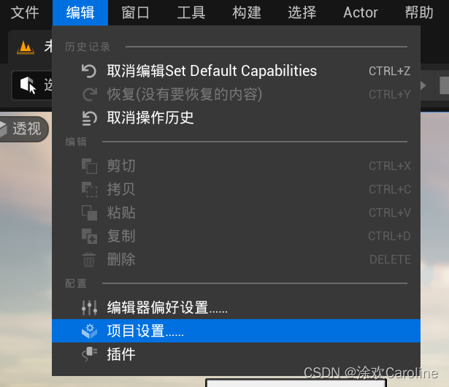Open the 工具 menu
The image size is (449, 387).
[191, 12]
